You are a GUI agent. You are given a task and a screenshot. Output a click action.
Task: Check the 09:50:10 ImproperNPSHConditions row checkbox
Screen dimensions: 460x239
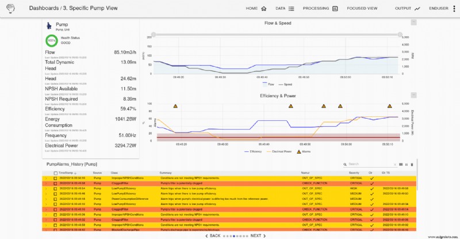coord(55,178)
